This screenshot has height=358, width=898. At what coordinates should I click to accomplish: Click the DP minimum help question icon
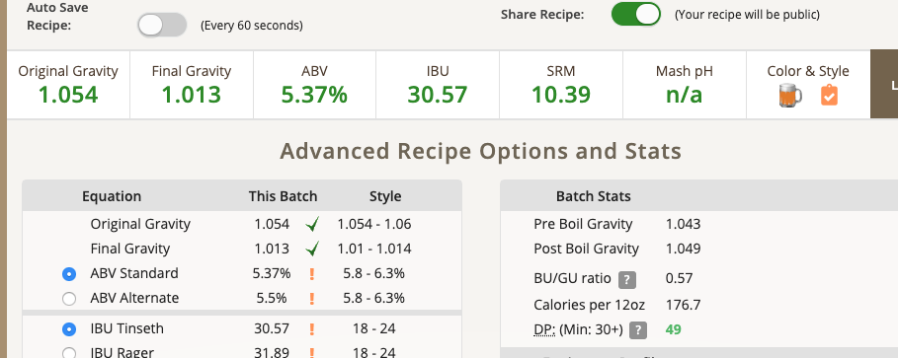[x=638, y=330]
